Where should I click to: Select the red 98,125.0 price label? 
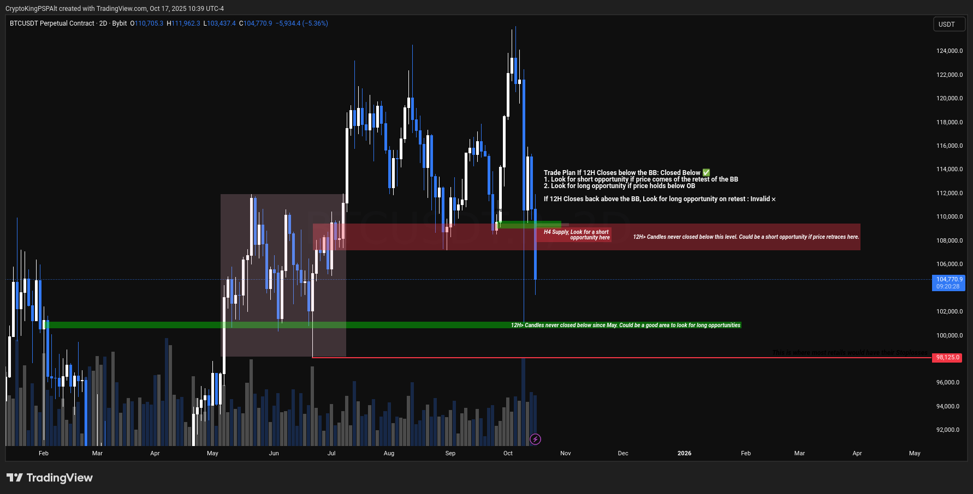[x=947, y=358]
